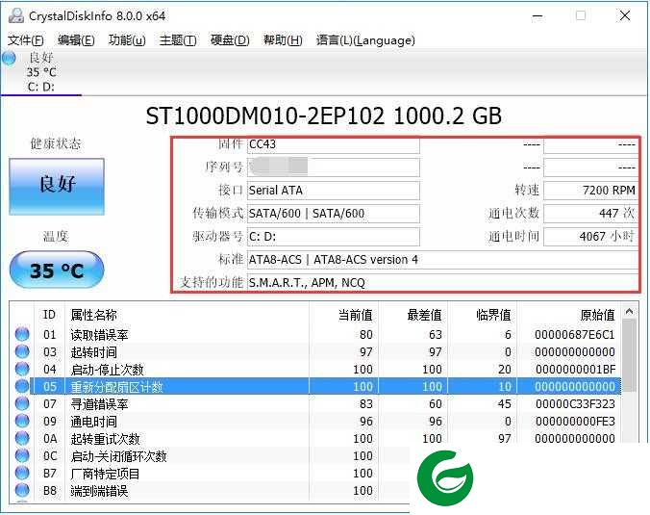Click the status orb for ID B7
This screenshot has height=515, width=650.
point(22,473)
